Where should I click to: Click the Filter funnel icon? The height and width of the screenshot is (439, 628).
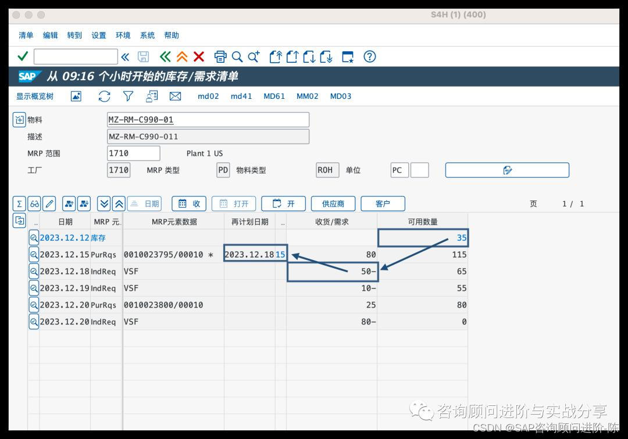[128, 96]
